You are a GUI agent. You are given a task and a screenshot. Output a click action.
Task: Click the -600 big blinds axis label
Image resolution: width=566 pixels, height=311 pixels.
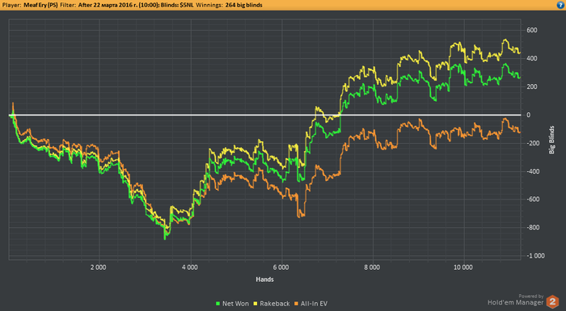pyautogui.click(x=532, y=200)
